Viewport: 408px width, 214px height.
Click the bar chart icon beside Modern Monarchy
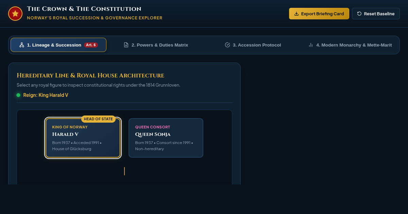pos(311,45)
